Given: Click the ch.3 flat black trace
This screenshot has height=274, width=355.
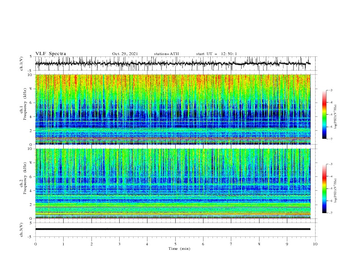Looking at the screenshot, I should [173, 229].
